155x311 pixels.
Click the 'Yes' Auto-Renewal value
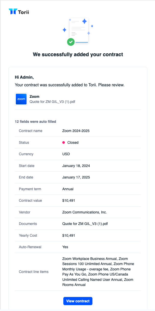point(65,247)
